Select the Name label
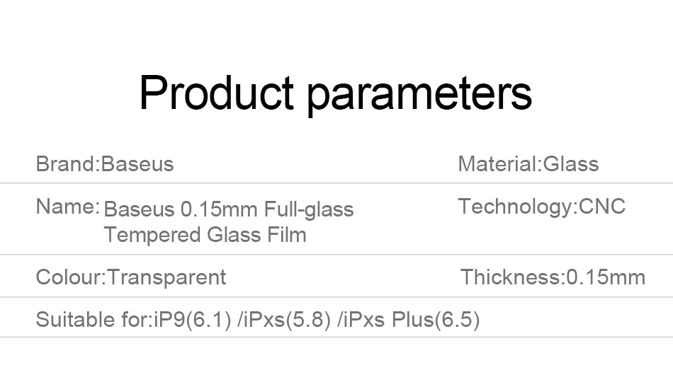The image size is (673, 370). pyautogui.click(x=67, y=207)
